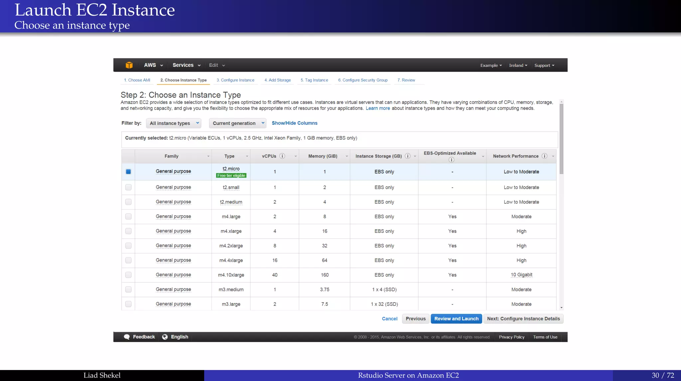
Task: Click the vertical scrollbar thumb
Action: pyautogui.click(x=561, y=139)
